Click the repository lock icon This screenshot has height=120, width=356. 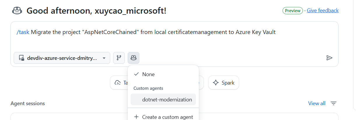(x=21, y=58)
